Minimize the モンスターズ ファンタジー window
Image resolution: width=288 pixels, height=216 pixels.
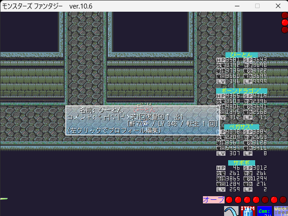click(x=237, y=6)
